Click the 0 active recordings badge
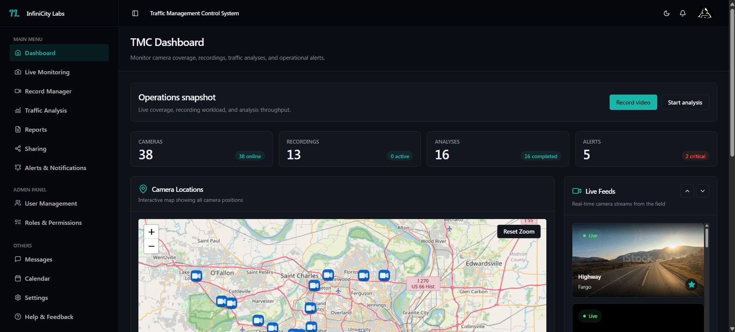 (400, 156)
